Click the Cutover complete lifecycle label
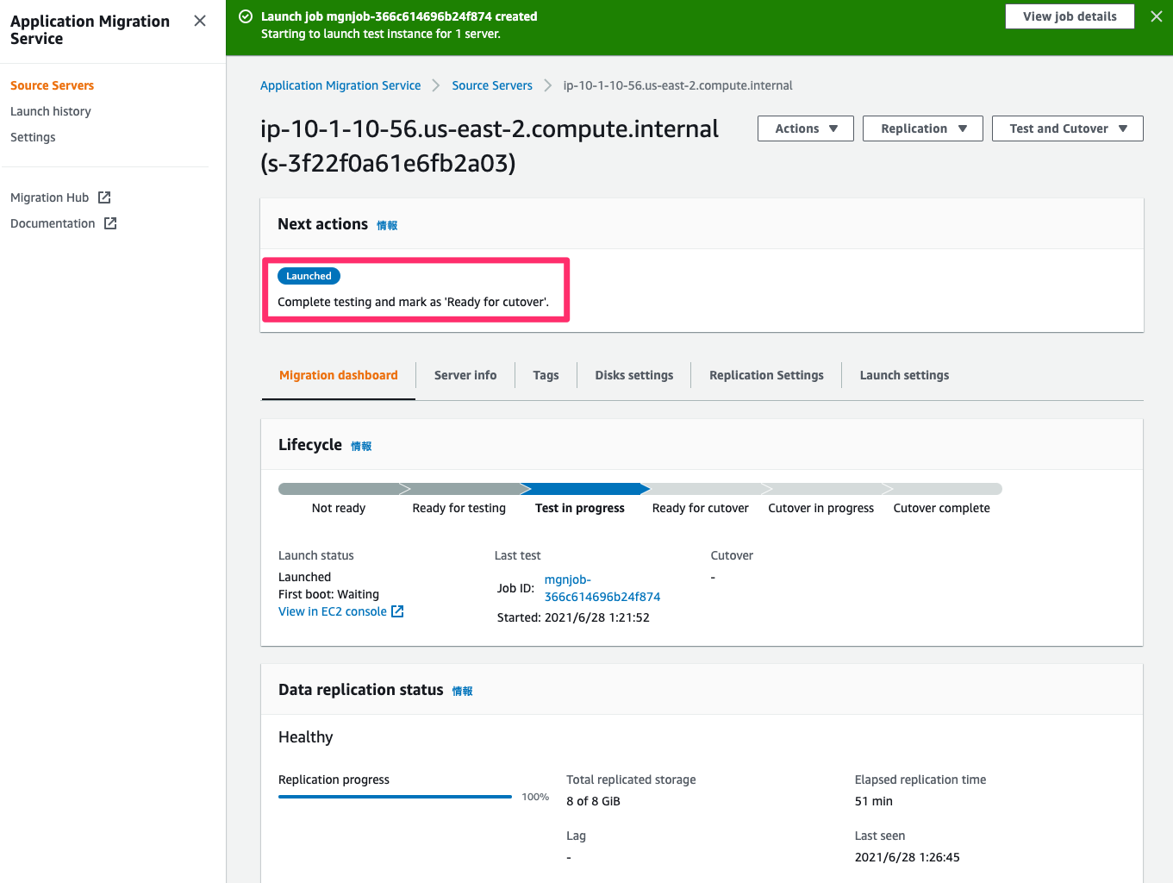Screen dimensions: 1173x883 pos(941,508)
